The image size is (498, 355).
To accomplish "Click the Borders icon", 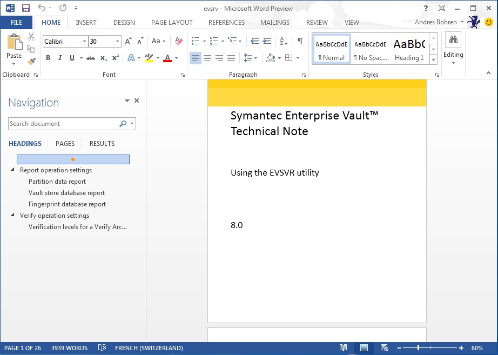I will coord(289,58).
